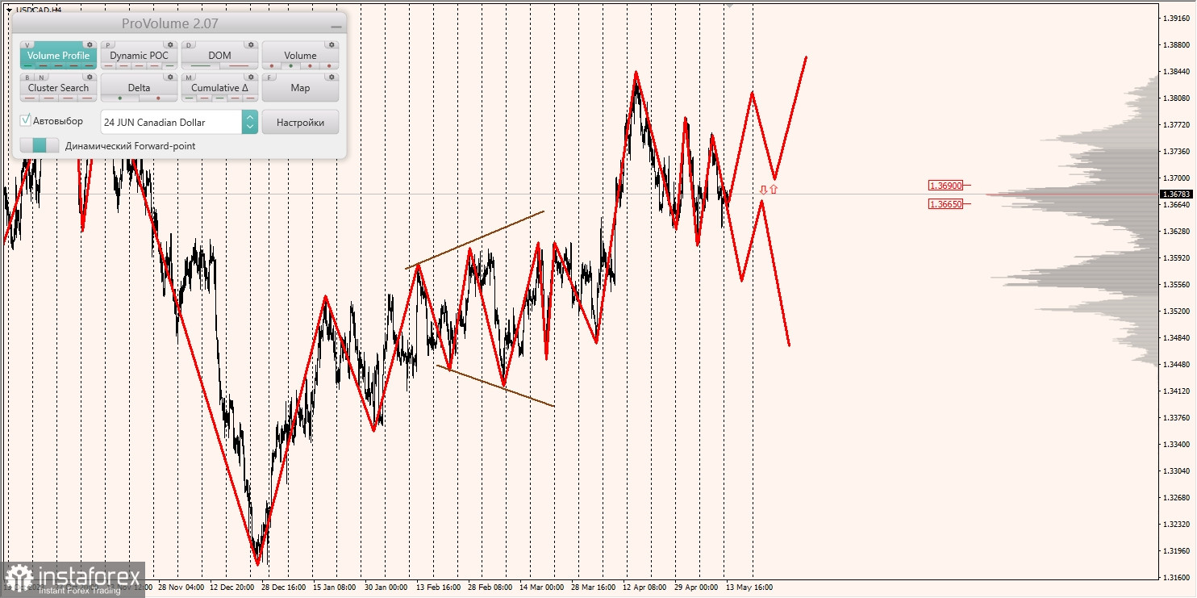Click the red down arrow on chart

(x=763, y=190)
